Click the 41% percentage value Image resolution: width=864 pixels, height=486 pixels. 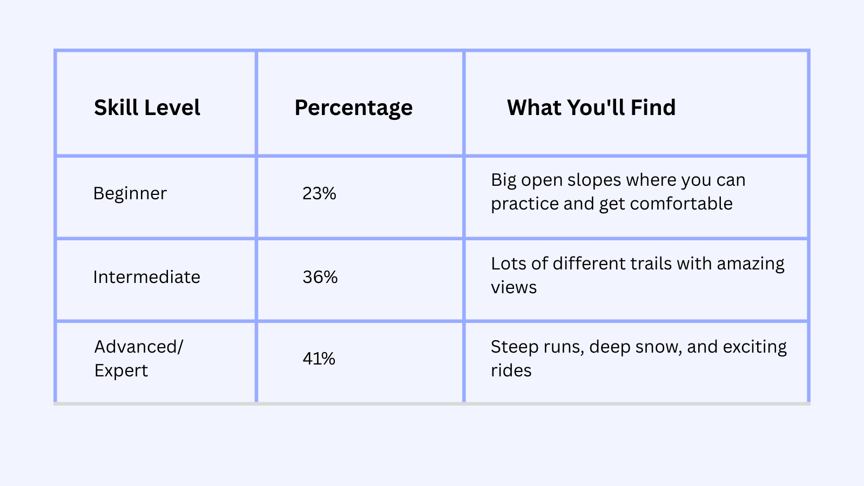[x=319, y=359]
